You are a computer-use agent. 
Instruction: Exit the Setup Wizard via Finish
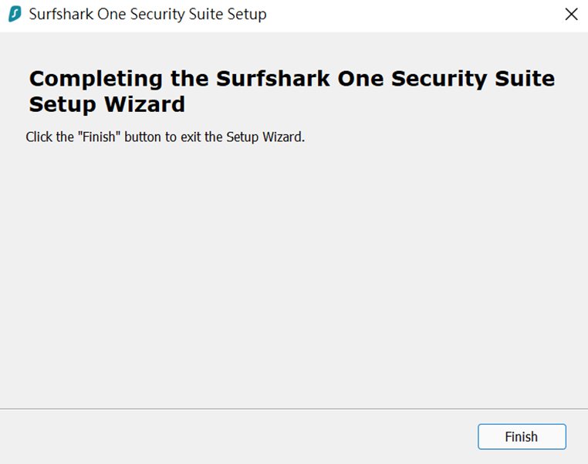tap(522, 437)
